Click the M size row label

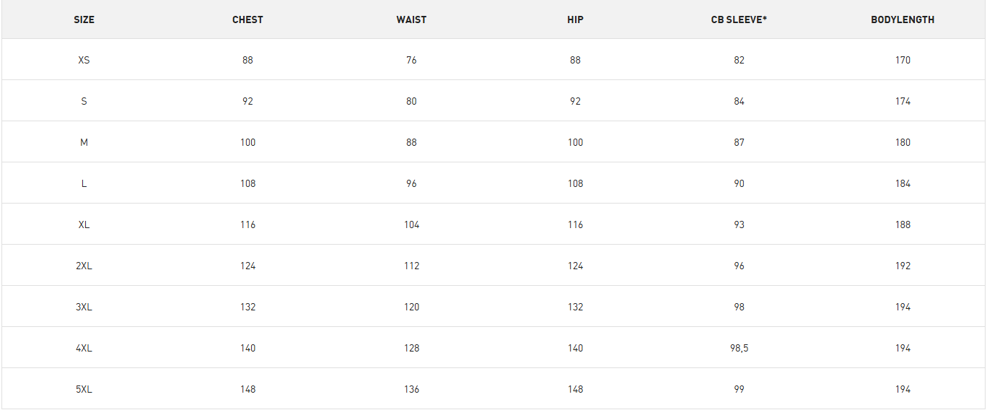tap(84, 142)
